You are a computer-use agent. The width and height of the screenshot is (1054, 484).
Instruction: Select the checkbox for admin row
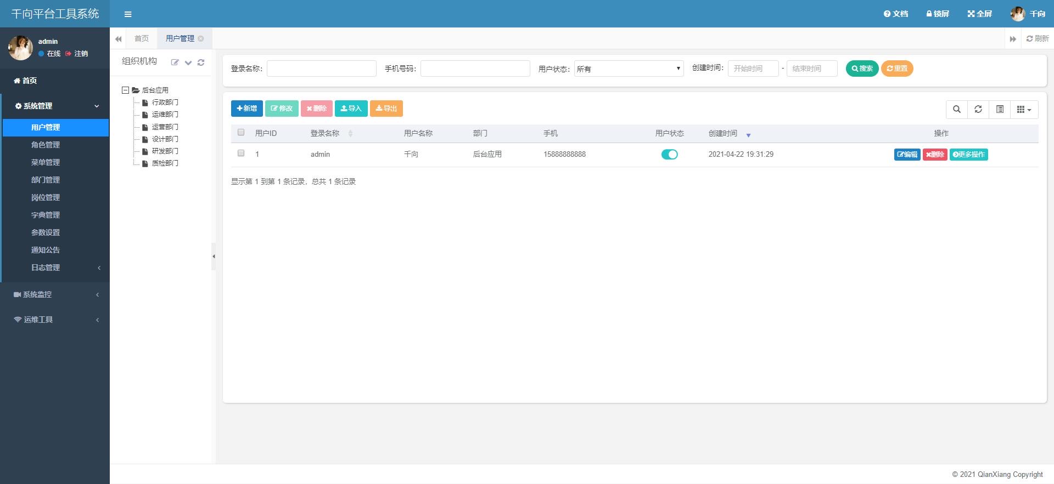241,153
